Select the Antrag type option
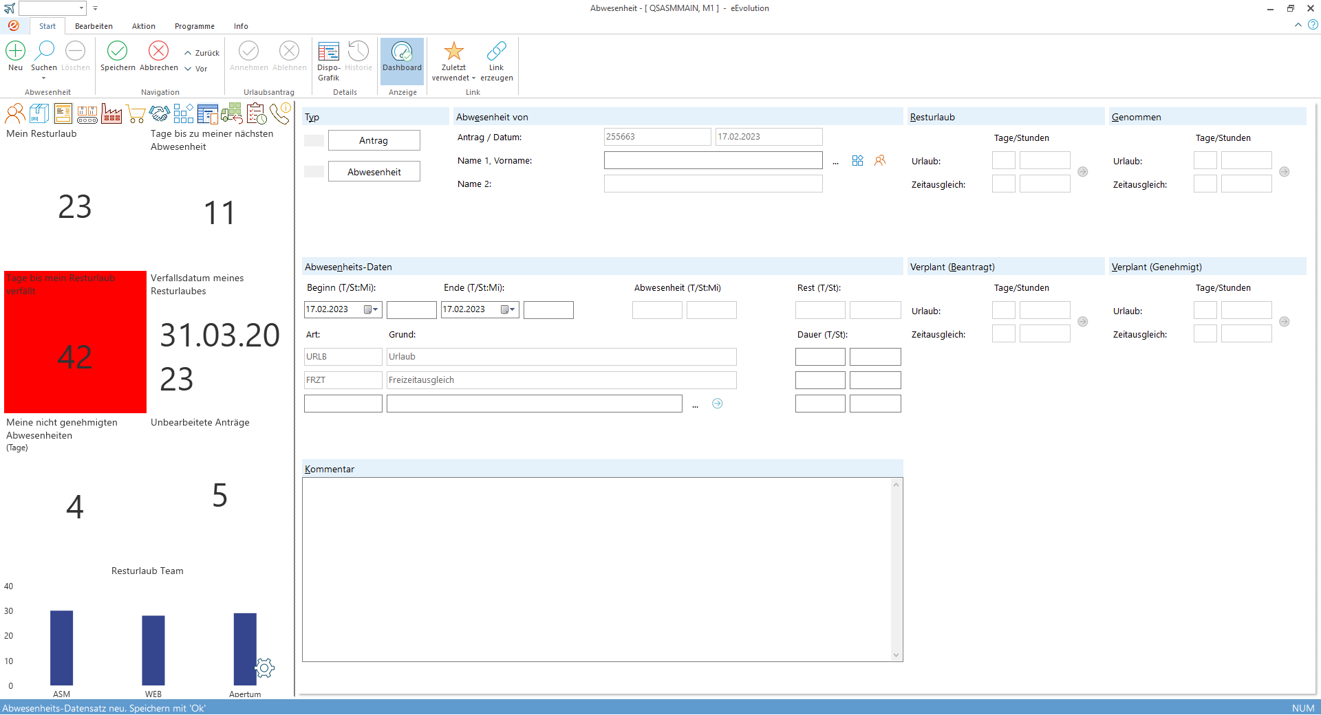The image size is (1321, 715). (x=374, y=140)
